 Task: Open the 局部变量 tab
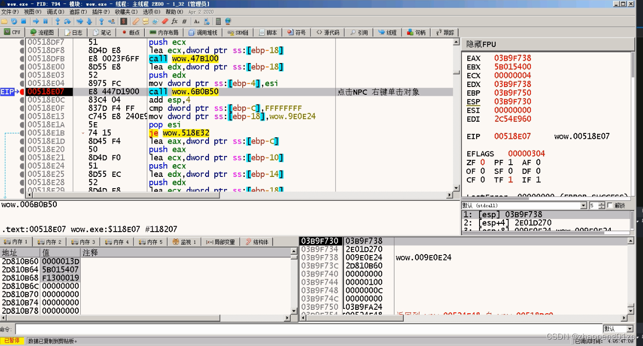[221, 242]
